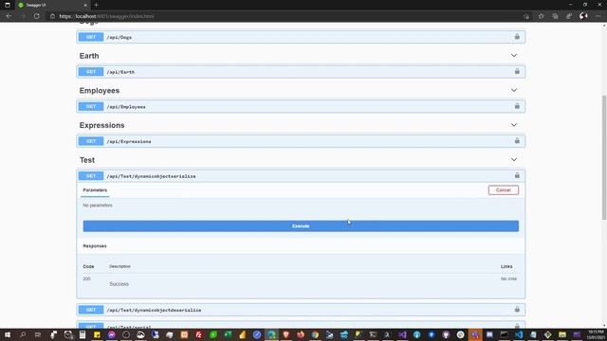
Task: Open the Windows Start menu
Action: pyautogui.click(x=8, y=334)
